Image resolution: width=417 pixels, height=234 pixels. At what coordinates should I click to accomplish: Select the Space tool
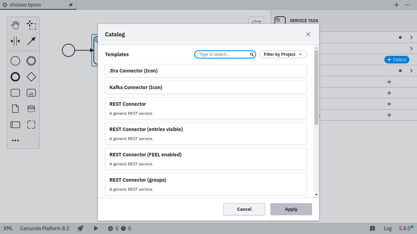[x=15, y=41]
